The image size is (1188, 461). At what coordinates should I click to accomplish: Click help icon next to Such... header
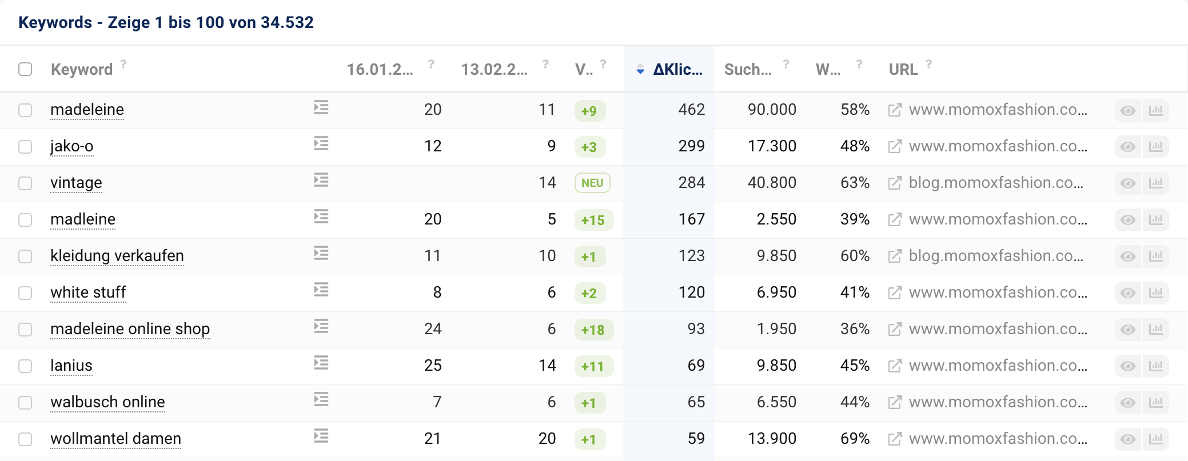click(x=786, y=64)
